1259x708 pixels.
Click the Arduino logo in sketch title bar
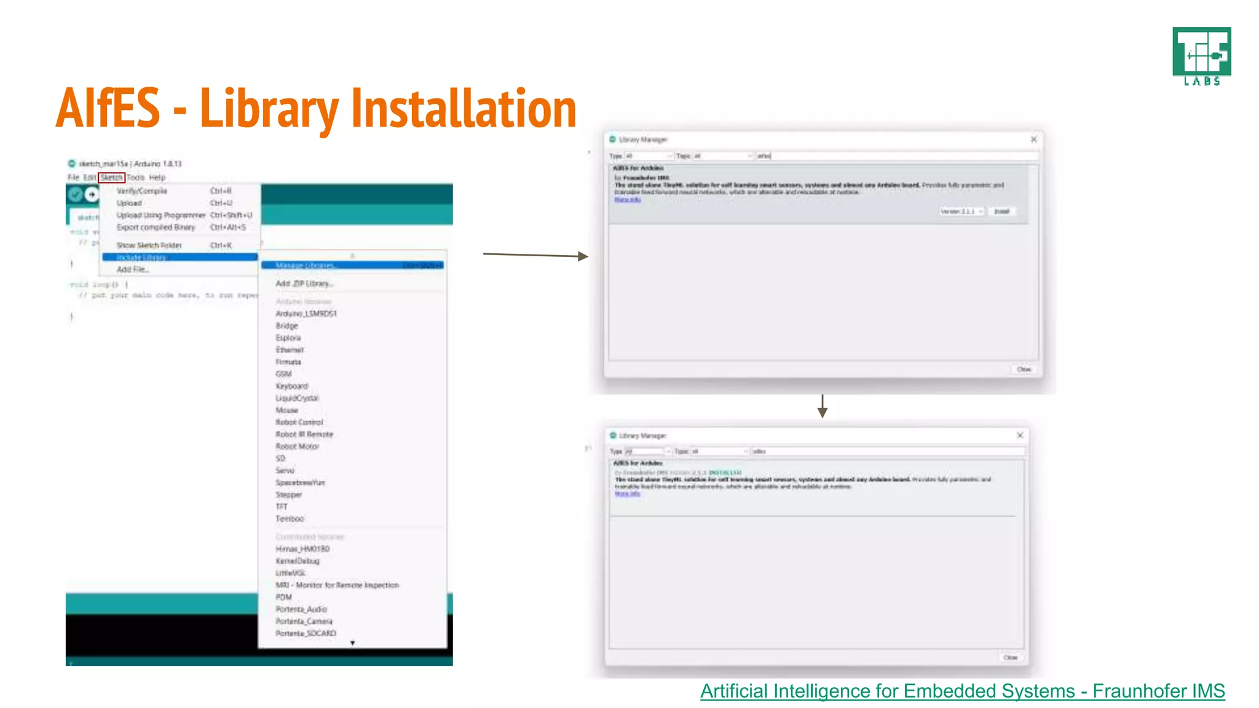coord(71,163)
